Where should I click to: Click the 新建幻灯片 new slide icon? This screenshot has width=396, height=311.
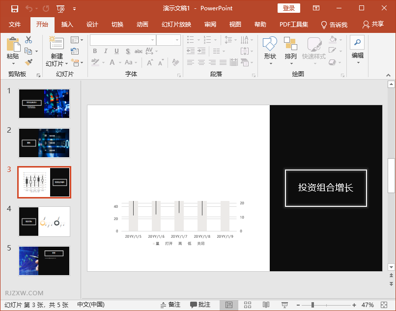[x=57, y=43]
